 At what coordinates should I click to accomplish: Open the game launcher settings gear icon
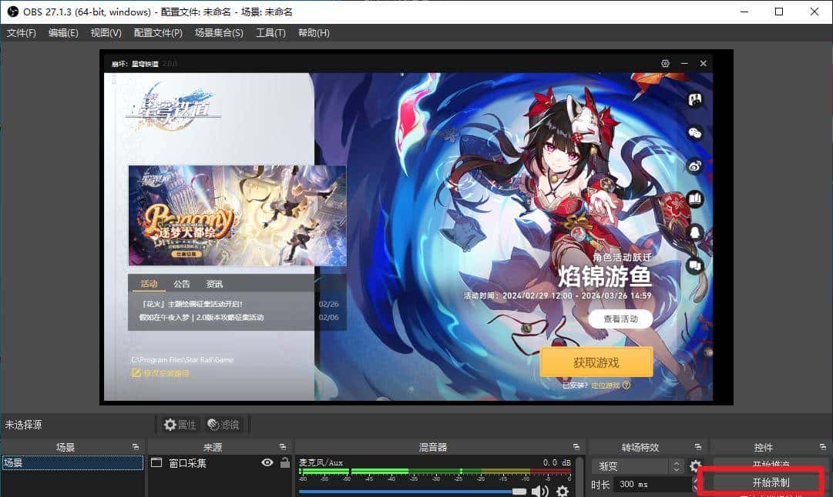point(665,64)
